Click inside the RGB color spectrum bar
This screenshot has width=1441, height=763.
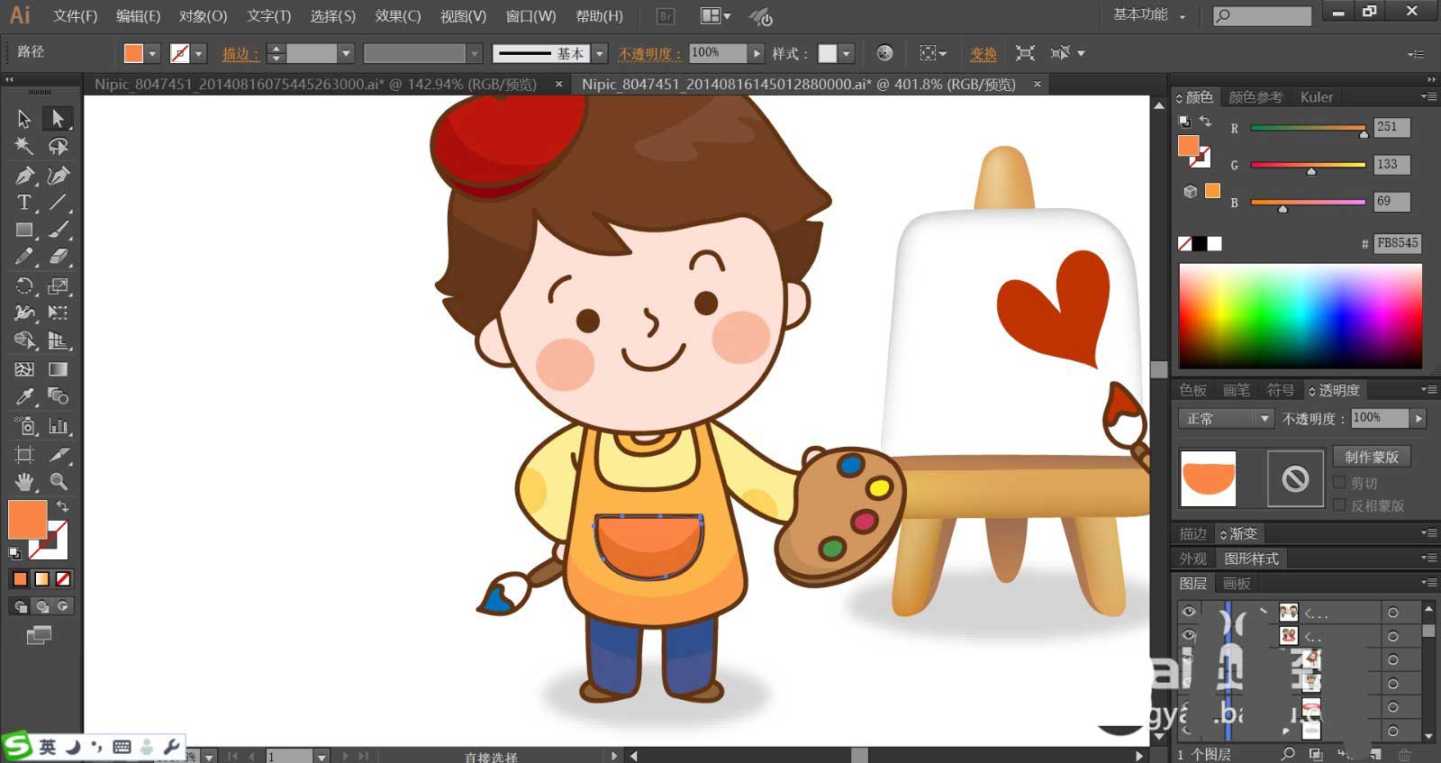coord(1301,316)
